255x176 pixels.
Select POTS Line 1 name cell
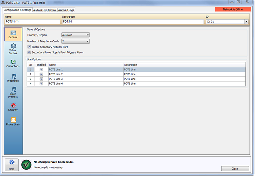pyautogui.click(x=86, y=70)
